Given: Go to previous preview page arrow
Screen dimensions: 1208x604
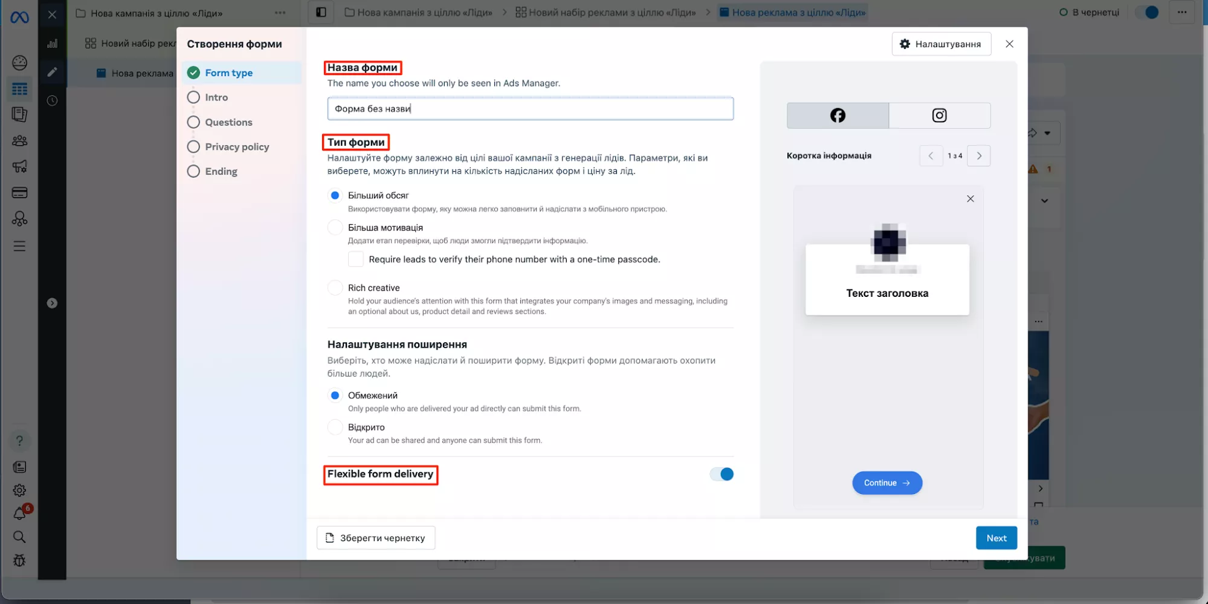Looking at the screenshot, I should [931, 156].
